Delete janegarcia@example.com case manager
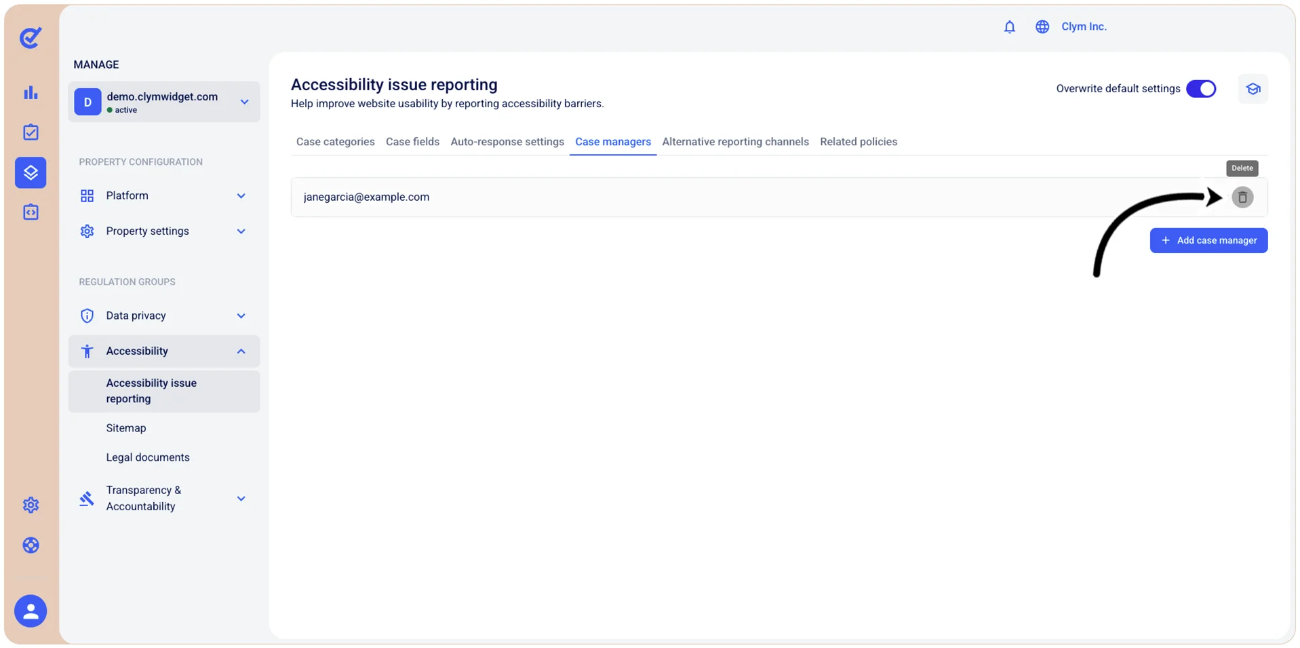The image size is (1300, 648). click(1242, 197)
